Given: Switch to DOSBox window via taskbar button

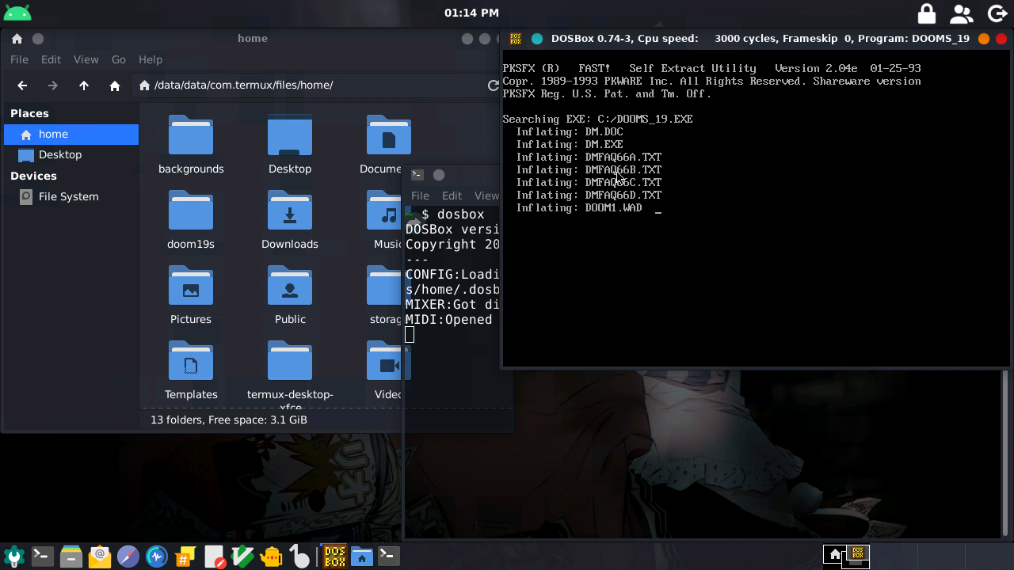Looking at the screenshot, I should [335, 557].
